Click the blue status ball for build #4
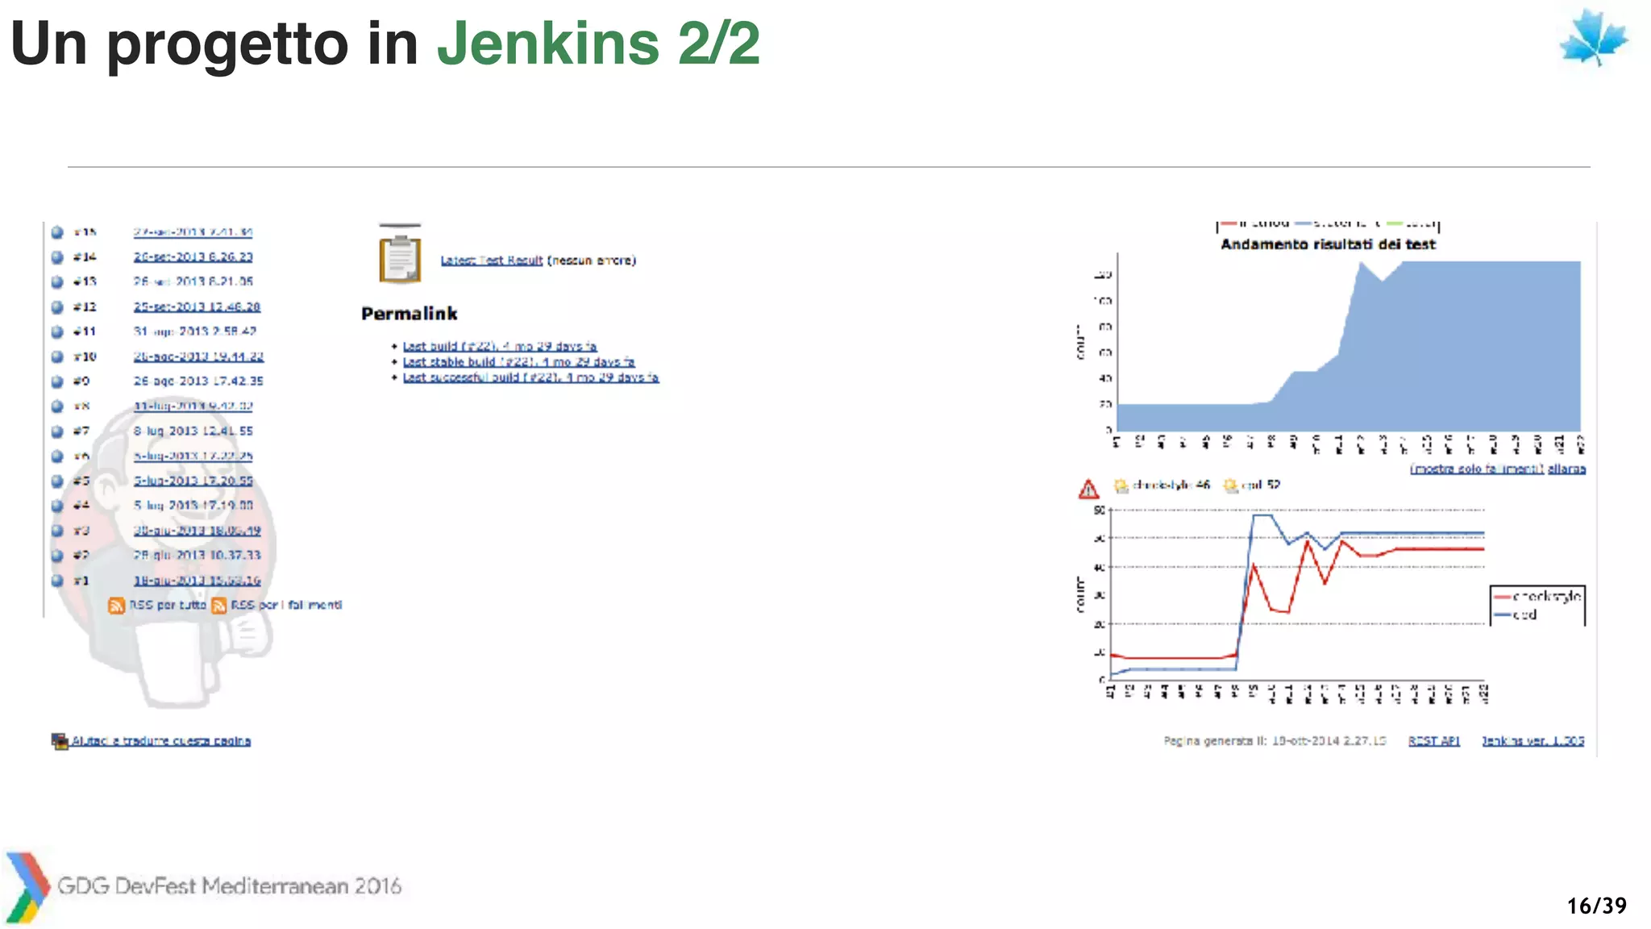1651x929 pixels. pyautogui.click(x=57, y=506)
